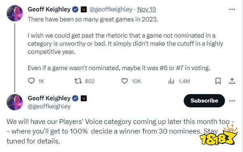Open the three-dot menu on first tweet

pos(232,9)
